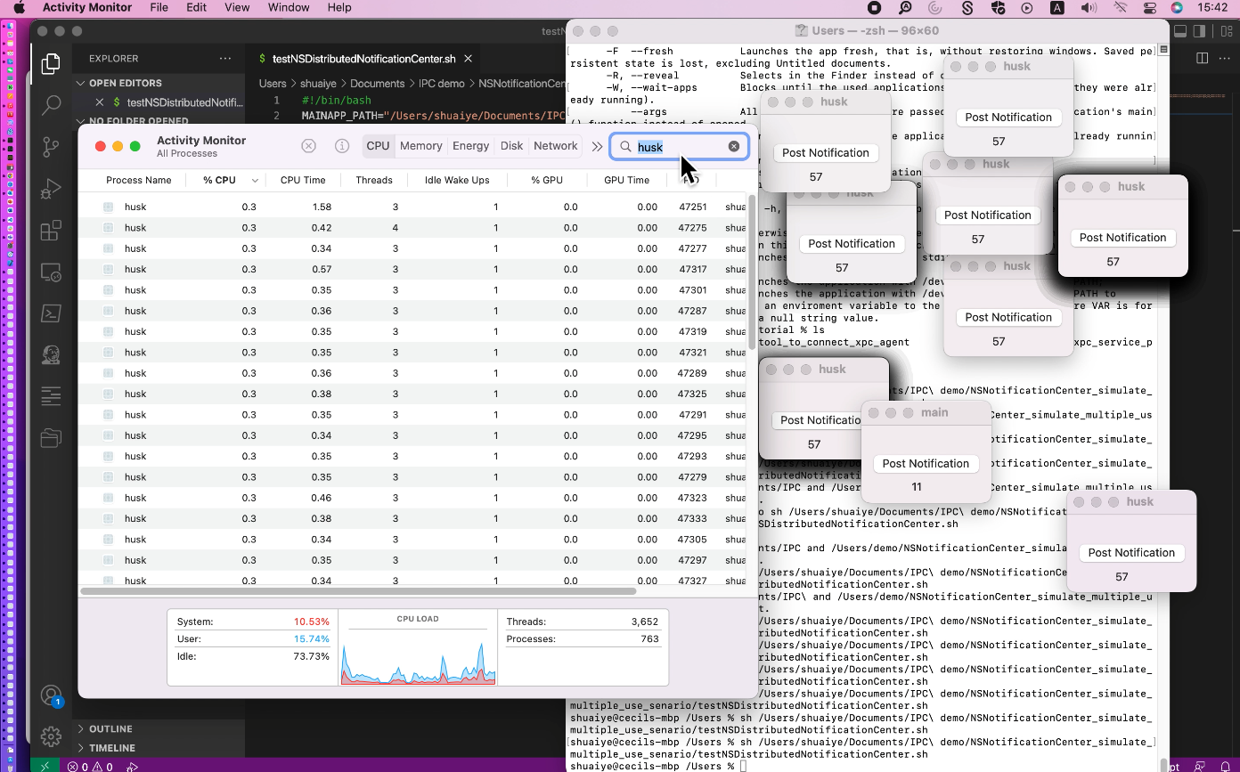Open the Extensions view in VS Code
1240x772 pixels.
51,231
